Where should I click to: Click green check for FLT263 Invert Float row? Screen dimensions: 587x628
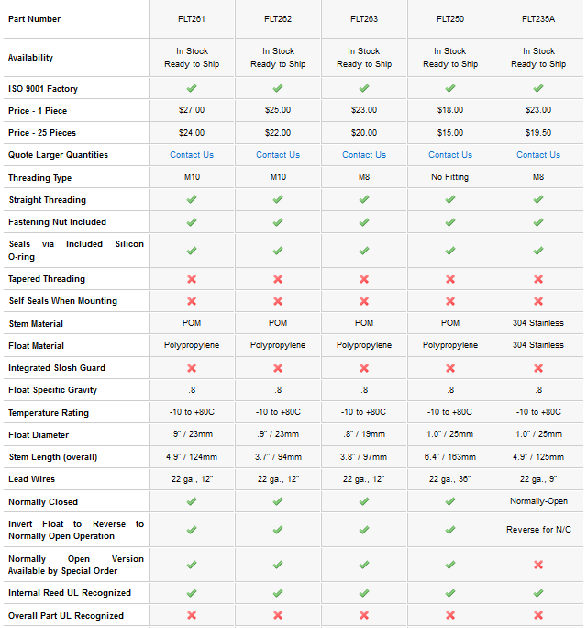pyautogui.click(x=364, y=530)
